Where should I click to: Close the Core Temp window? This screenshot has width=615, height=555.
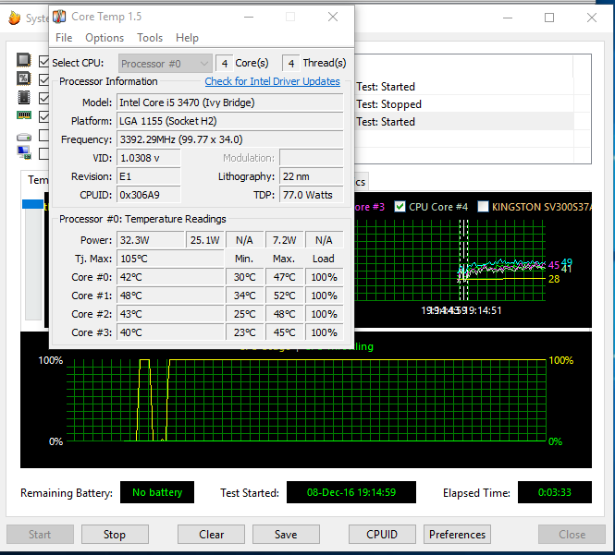pos(333,17)
